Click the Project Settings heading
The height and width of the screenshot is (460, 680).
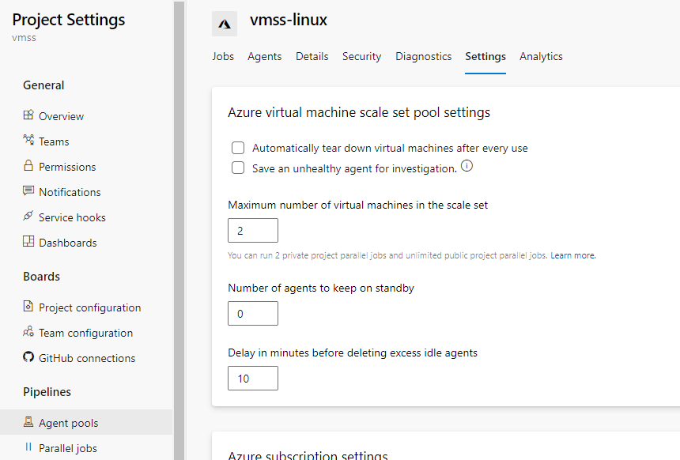point(69,20)
